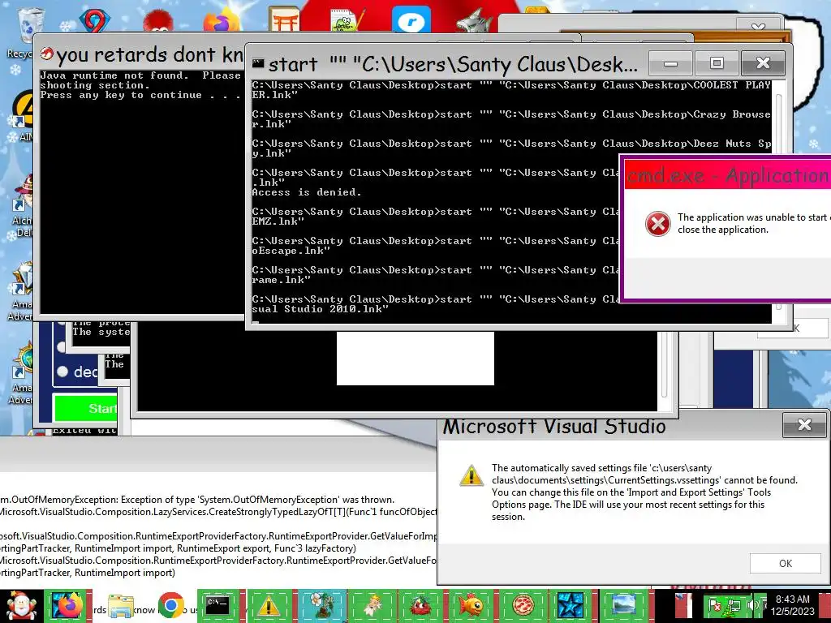Click the 'Microsoft Visual Studio' dialog title text
This screenshot has height=623, width=831.
pos(553,427)
